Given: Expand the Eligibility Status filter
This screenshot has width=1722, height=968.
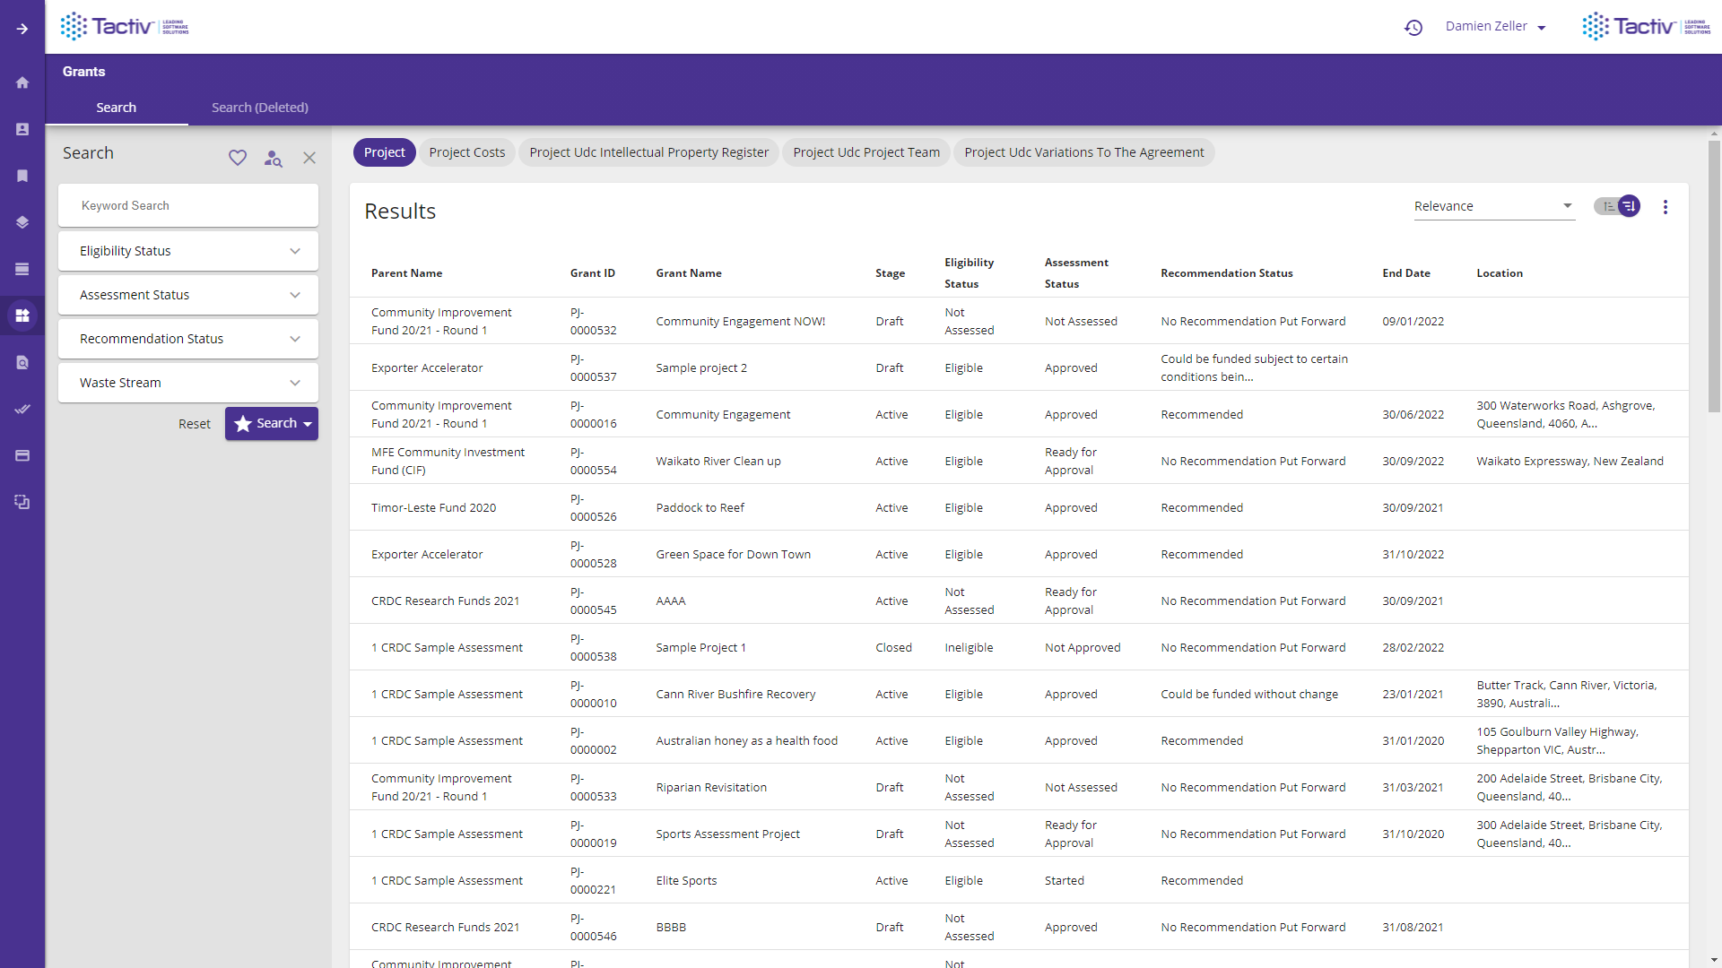Looking at the screenshot, I should [188, 251].
